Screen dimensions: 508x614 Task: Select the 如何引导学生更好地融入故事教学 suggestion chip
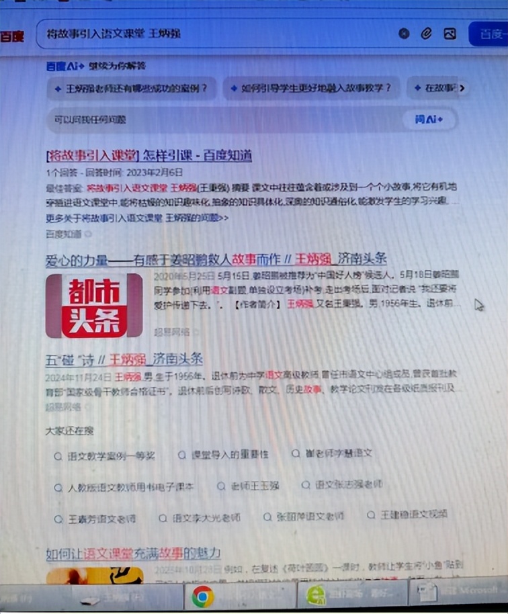click(x=310, y=88)
